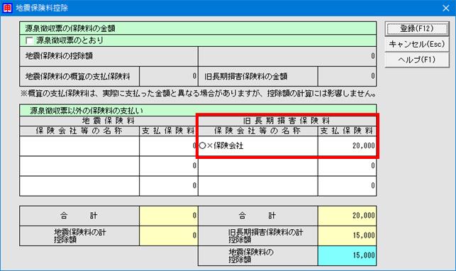
Task: Click the yellow 旧長期損害保険料 total 20,000 cell
Action: tap(347, 216)
